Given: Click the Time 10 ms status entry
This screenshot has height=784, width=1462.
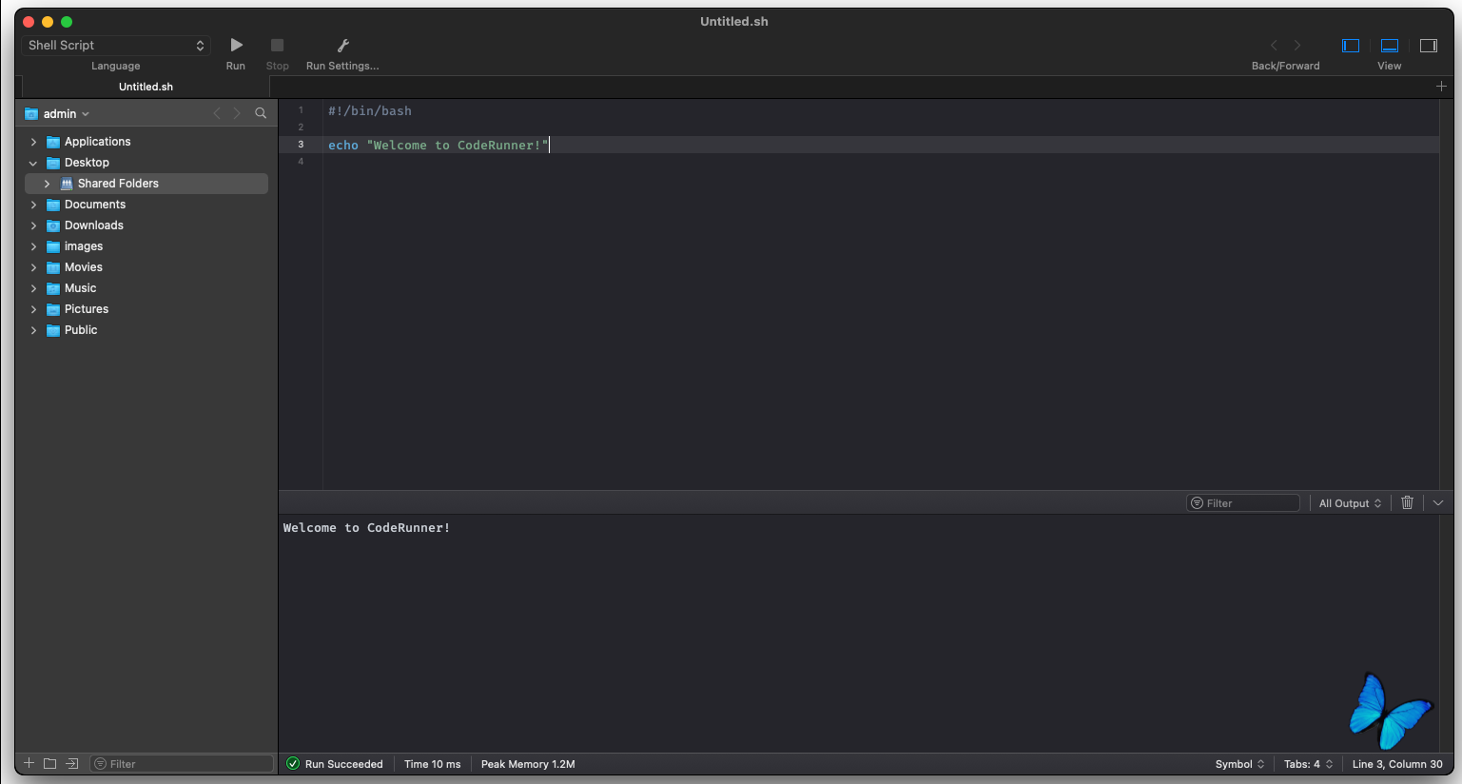Looking at the screenshot, I should [432, 764].
